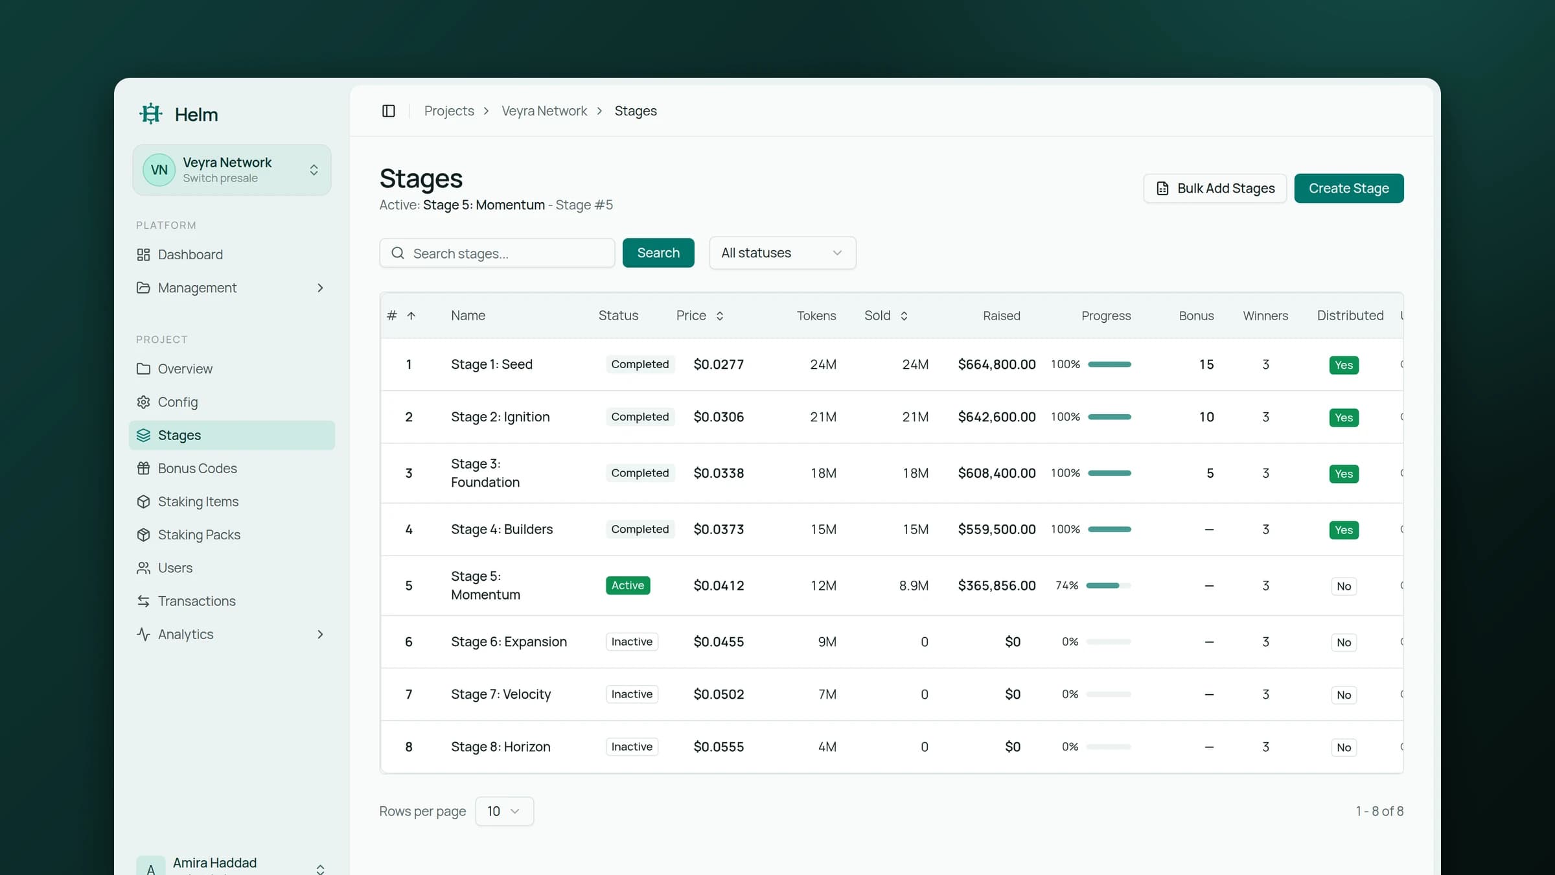The image size is (1555, 875).
Task: Open Amira Haddad user menu
Action: click(x=231, y=865)
